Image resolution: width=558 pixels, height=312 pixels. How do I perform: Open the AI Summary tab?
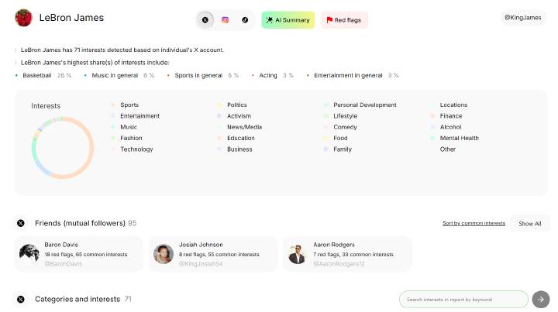(x=288, y=20)
